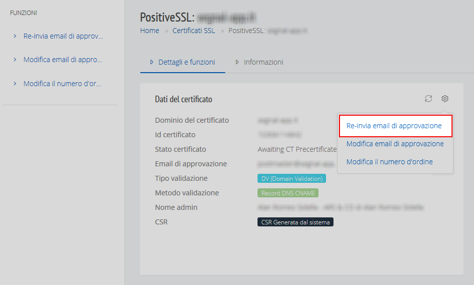Viewport: 474px width, 285px height.
Task: Choose 'Modifica email di approvazione' from dropdown
Action: (395, 144)
